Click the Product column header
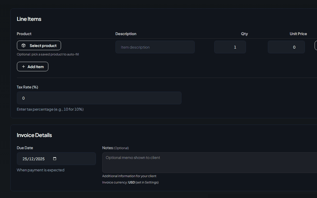This screenshot has height=198, width=317. pyautogui.click(x=24, y=34)
